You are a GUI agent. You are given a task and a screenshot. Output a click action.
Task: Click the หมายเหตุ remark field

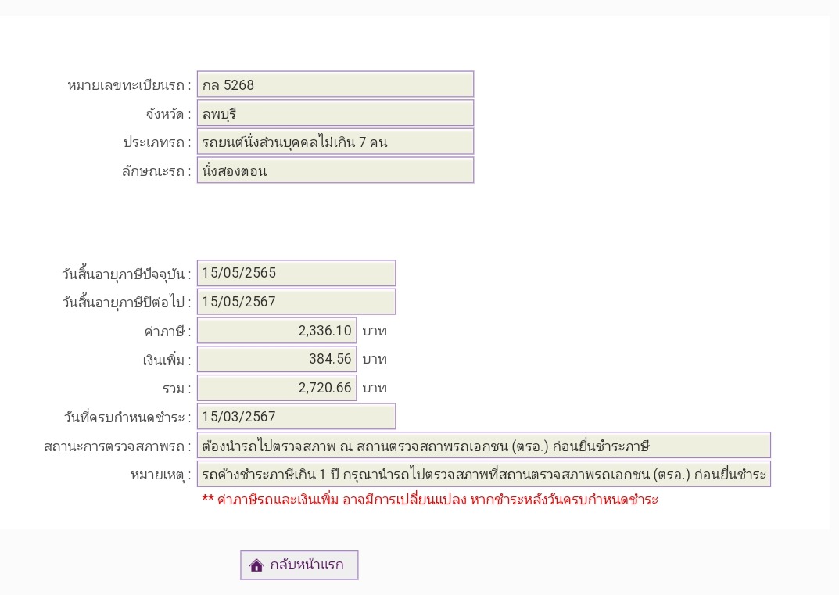click(484, 474)
